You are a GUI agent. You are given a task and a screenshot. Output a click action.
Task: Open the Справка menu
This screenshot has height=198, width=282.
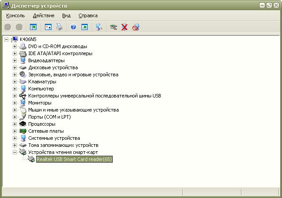88,16
